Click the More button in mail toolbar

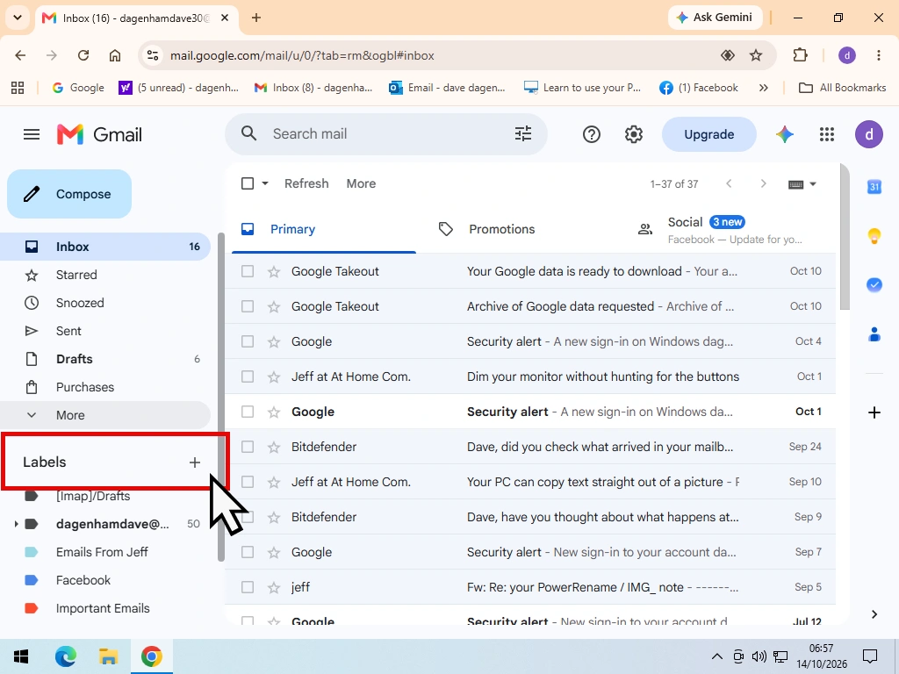[361, 183]
